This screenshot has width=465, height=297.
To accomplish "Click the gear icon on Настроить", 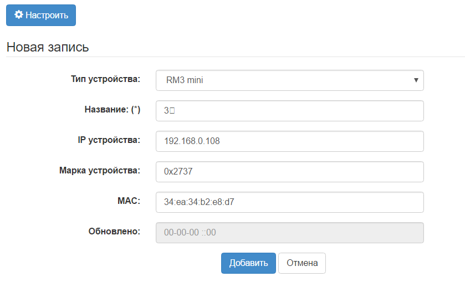I will [18, 15].
